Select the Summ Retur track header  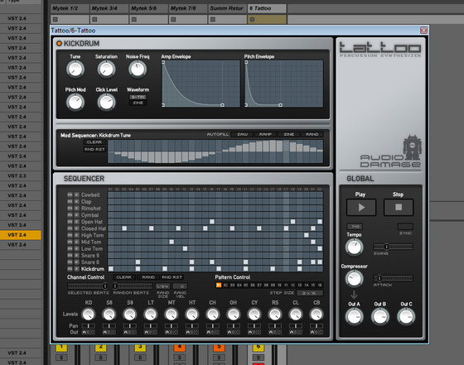click(227, 8)
